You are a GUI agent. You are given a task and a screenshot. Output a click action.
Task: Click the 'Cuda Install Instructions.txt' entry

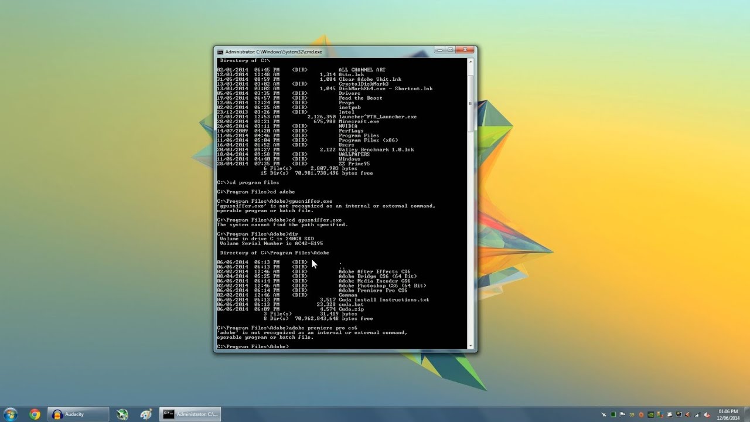point(384,300)
